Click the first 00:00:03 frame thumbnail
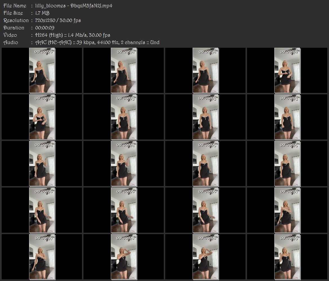Viewport: 329px width, 281px height. click(124, 117)
